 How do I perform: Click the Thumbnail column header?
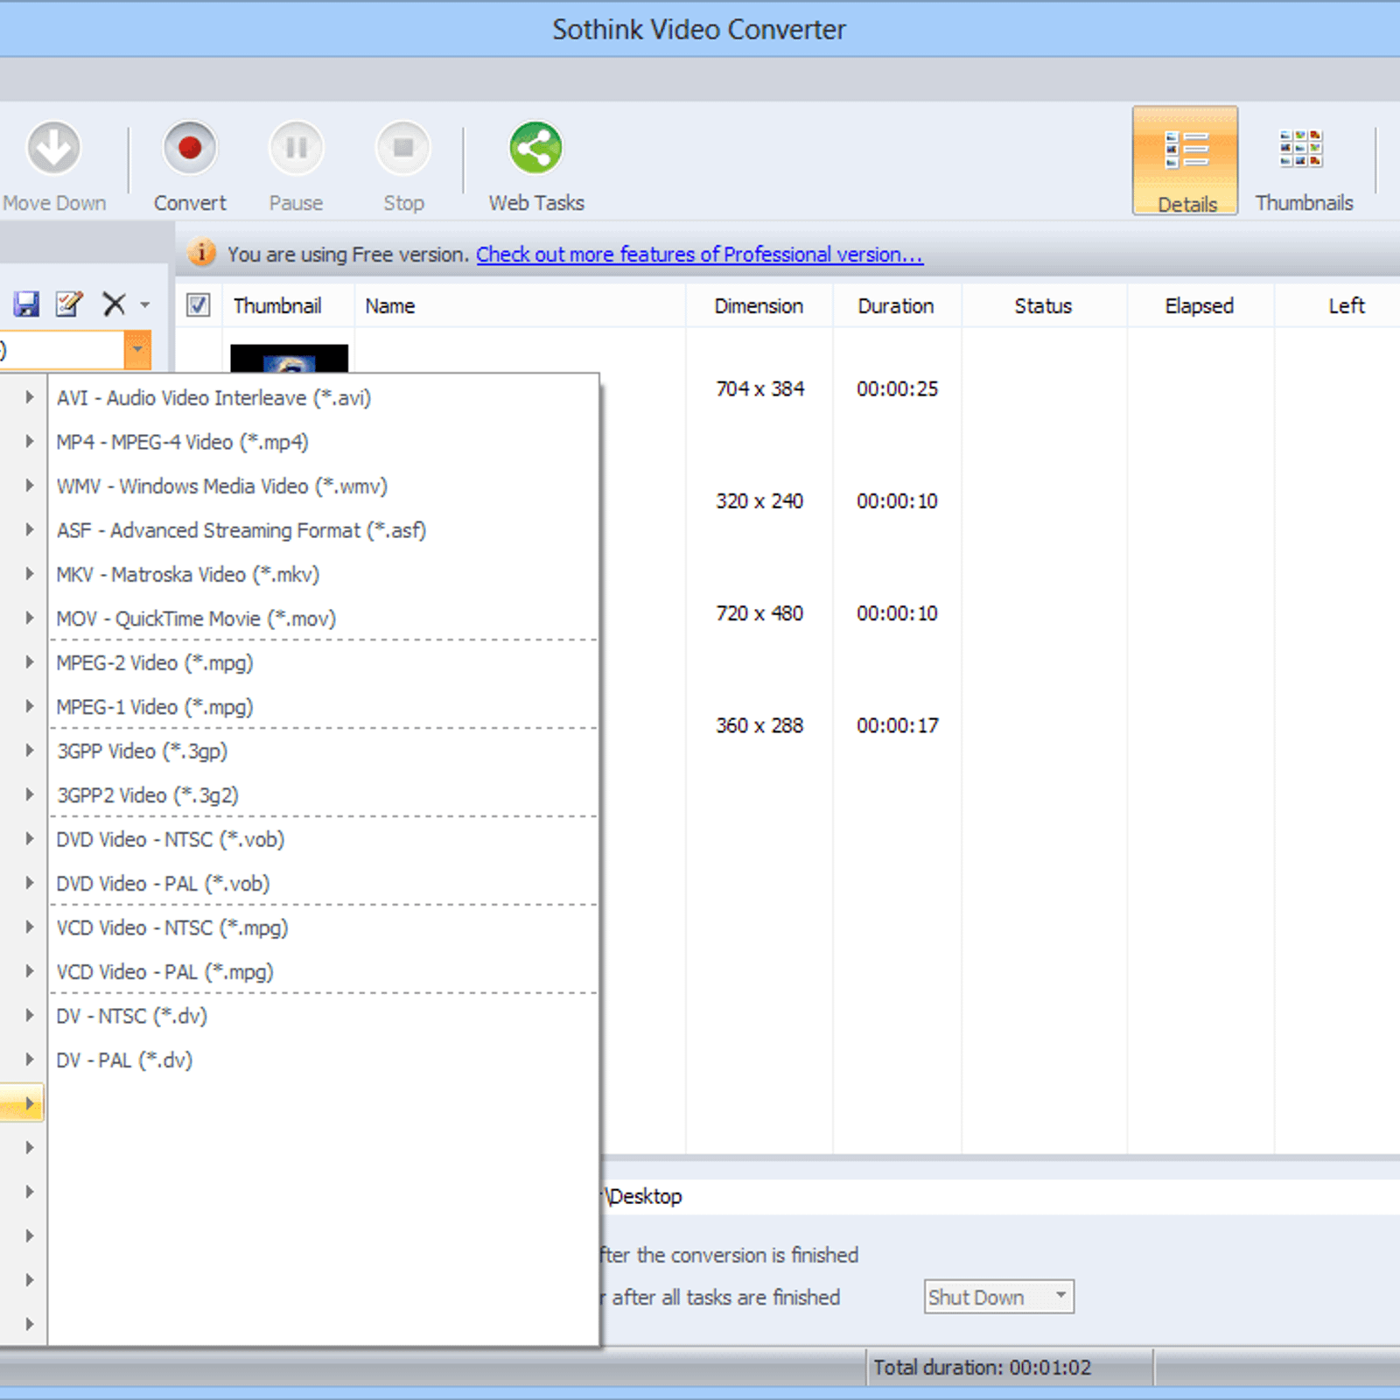pos(289,305)
